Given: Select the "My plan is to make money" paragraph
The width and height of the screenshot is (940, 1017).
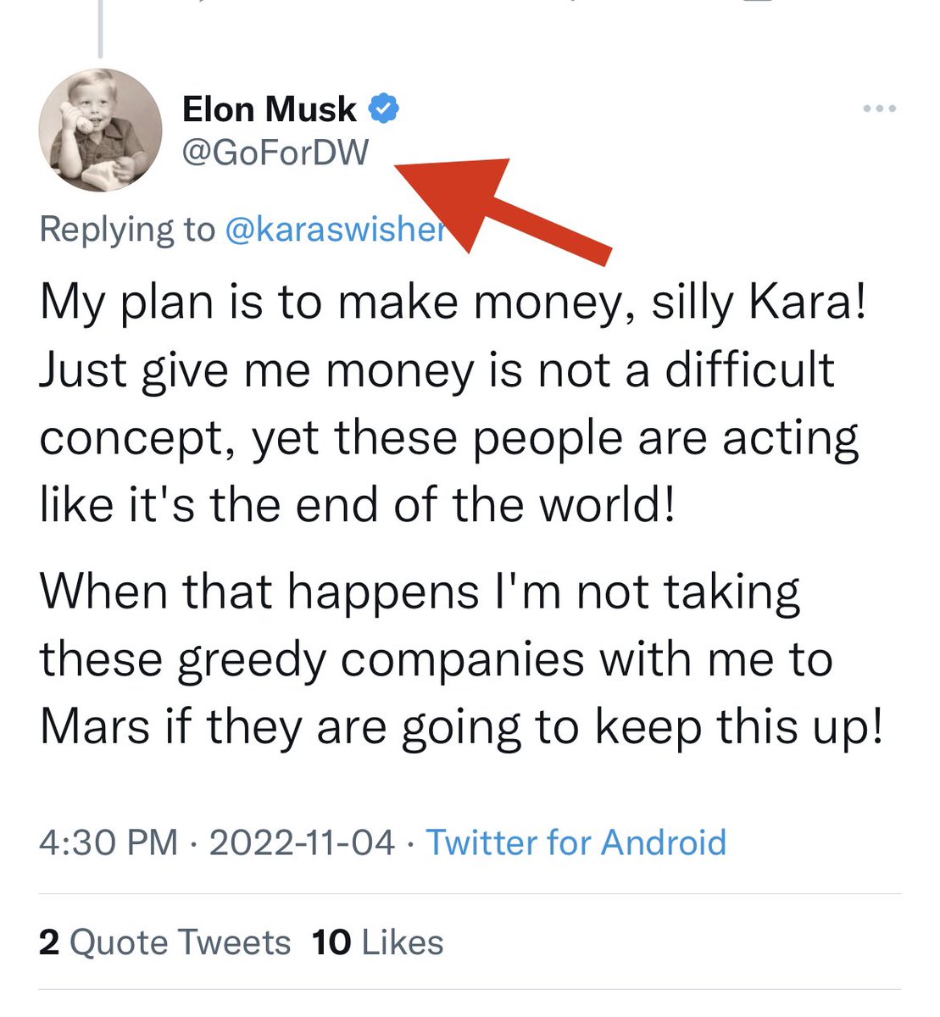Looking at the screenshot, I should (x=449, y=403).
